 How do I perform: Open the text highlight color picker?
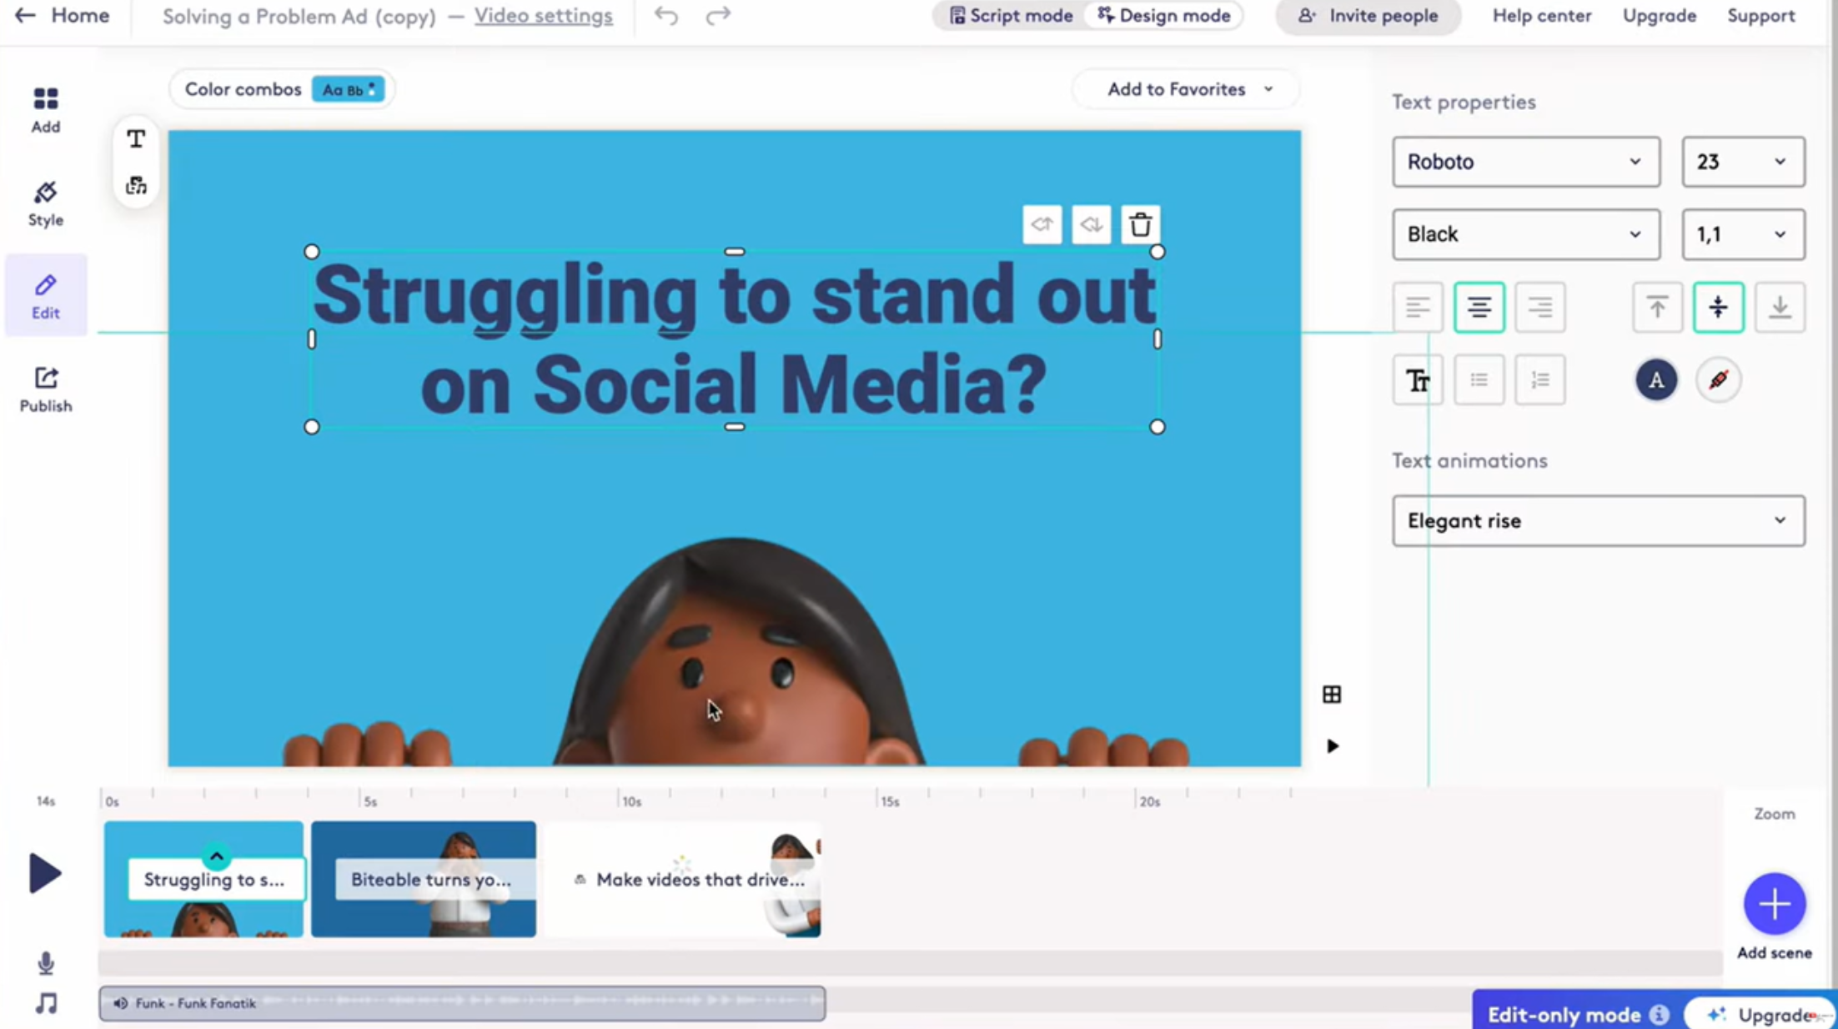coord(1718,380)
